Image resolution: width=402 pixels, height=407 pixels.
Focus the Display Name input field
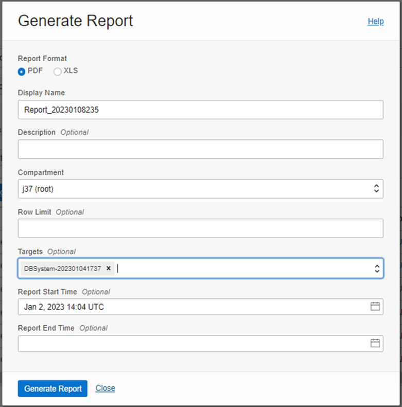coord(200,110)
